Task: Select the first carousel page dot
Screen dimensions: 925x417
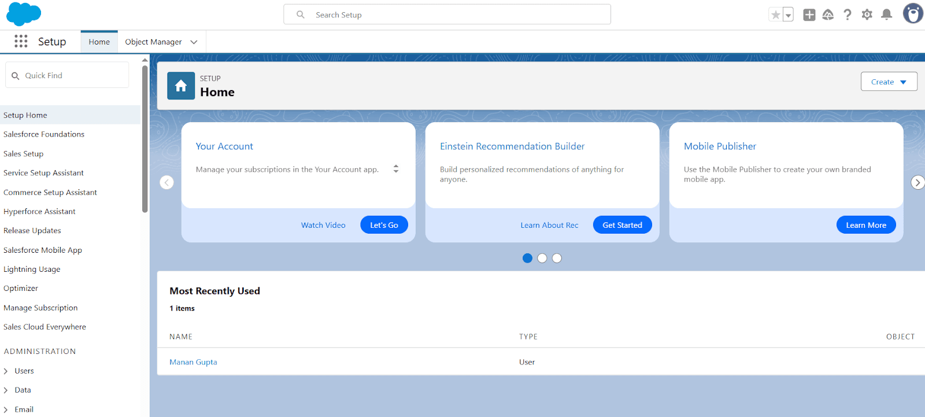Action: point(527,258)
